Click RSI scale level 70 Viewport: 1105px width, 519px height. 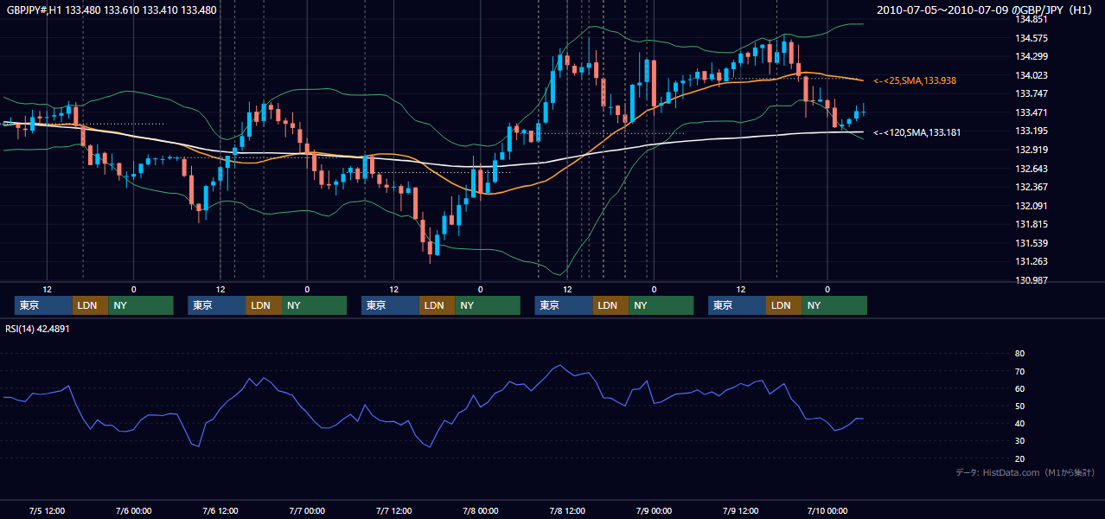[x=1020, y=371]
